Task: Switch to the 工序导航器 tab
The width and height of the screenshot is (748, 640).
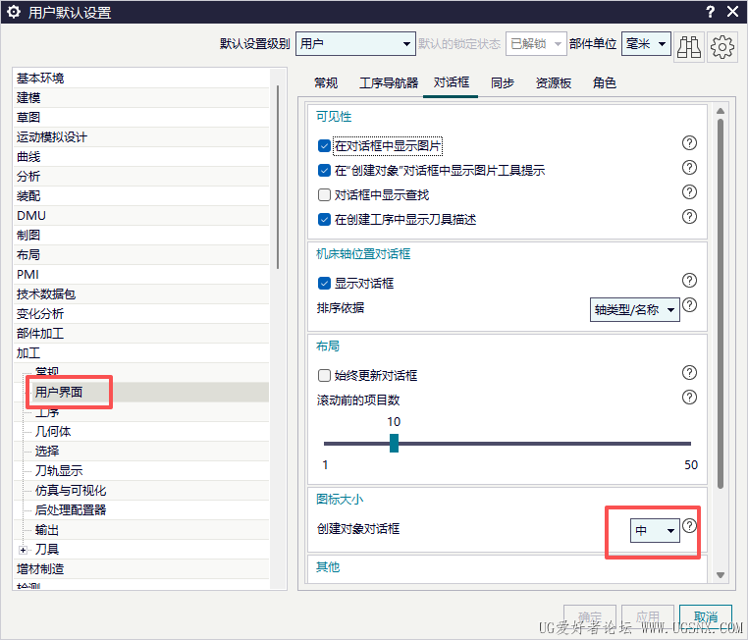Action: (389, 83)
